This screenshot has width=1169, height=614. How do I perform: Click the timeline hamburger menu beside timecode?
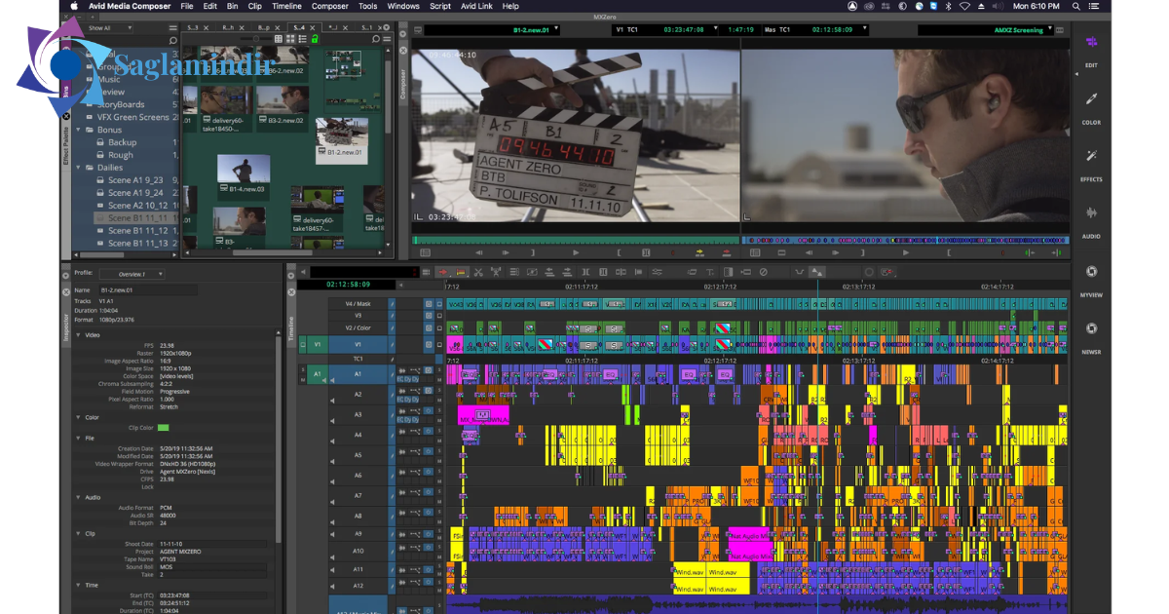pyautogui.click(x=426, y=271)
